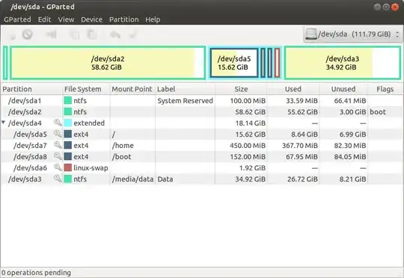Select the /dev/sda2 block in disk map
Screen dimensions: 404x278
pyautogui.click(x=108, y=63)
